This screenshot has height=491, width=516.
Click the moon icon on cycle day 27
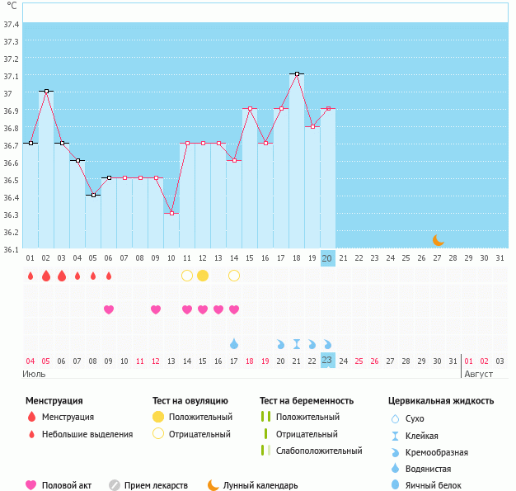point(439,240)
